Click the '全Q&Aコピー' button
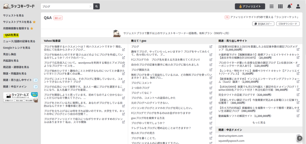 click(263, 24)
